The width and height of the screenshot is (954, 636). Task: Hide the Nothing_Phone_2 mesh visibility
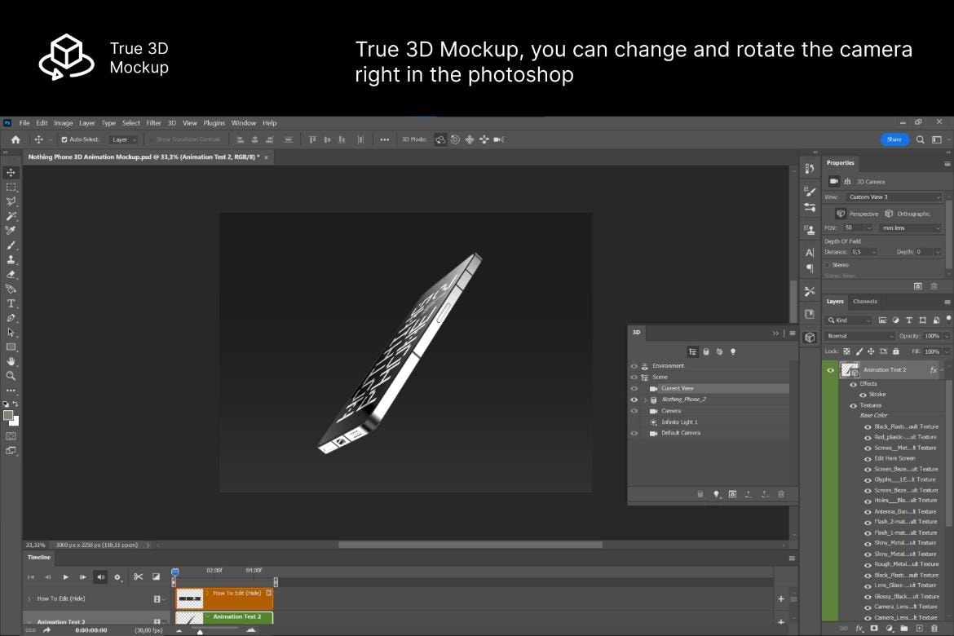click(634, 399)
